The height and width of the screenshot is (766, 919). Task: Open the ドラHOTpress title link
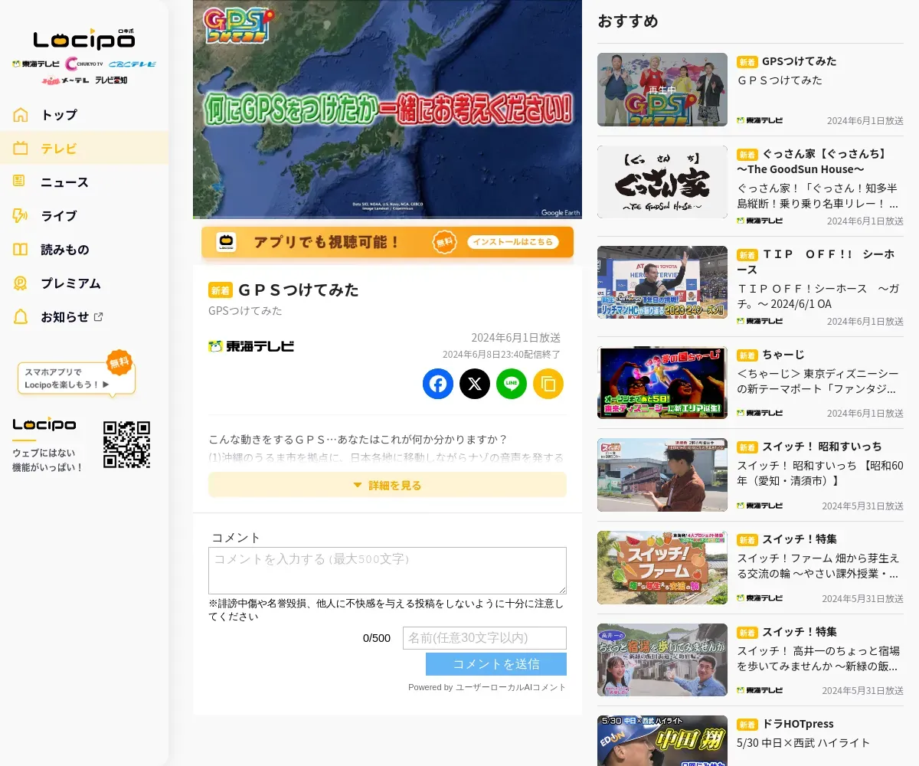click(798, 724)
